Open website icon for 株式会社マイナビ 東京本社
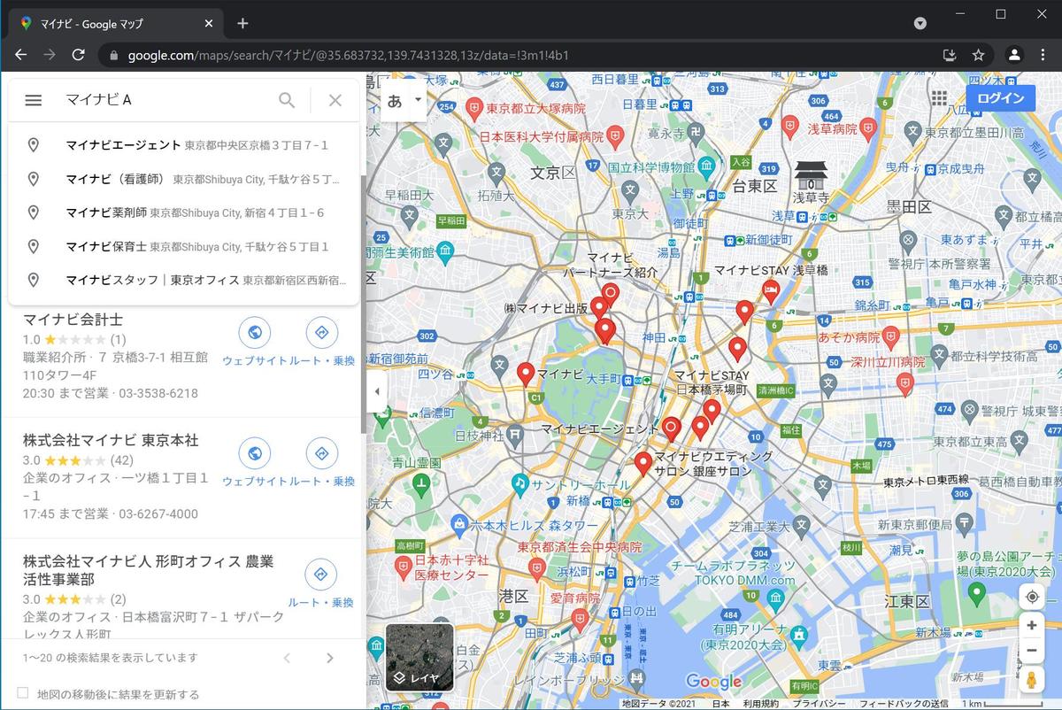Screen dimensions: 1062x710 [255, 453]
